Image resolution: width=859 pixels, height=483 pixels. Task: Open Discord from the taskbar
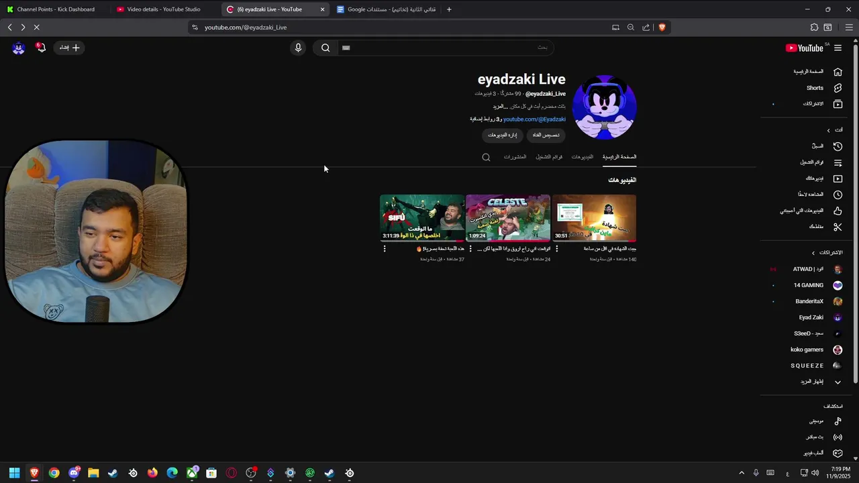[74, 473]
